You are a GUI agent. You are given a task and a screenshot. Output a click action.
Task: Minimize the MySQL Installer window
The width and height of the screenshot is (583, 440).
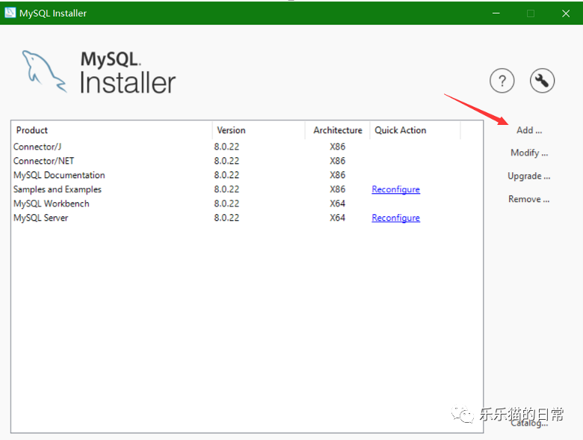496,13
